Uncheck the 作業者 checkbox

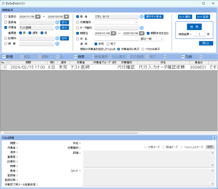pos(6,27)
